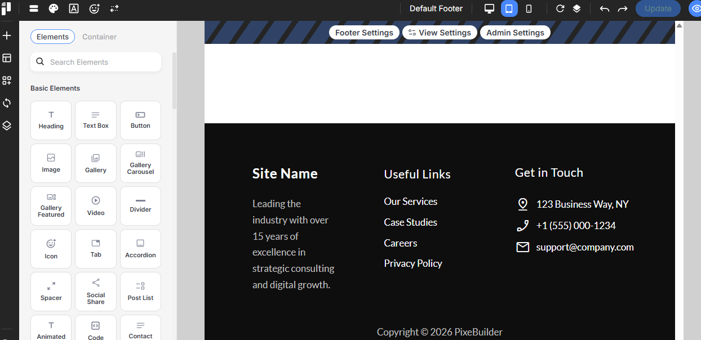This screenshot has width=701, height=340.
Task: Open View Settings toggle options
Action: [x=440, y=33]
